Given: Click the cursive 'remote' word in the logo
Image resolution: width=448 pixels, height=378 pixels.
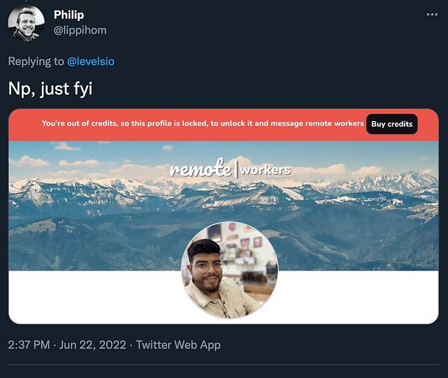Looking at the screenshot, I should pyautogui.click(x=201, y=169).
